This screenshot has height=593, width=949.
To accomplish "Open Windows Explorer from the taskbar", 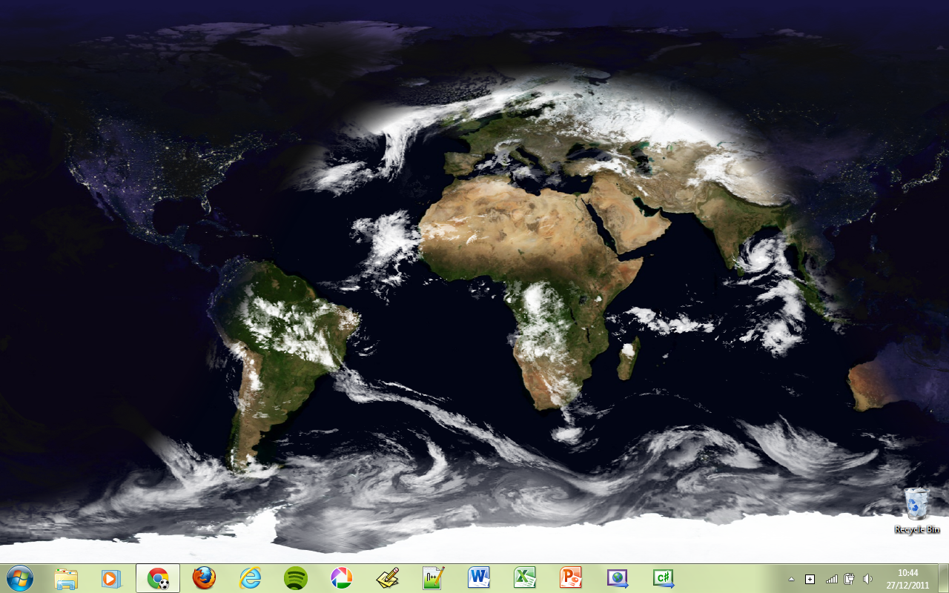I will (66, 578).
